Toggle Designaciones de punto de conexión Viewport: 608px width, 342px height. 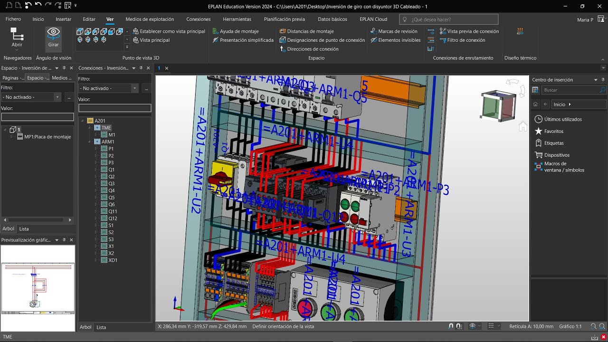(x=323, y=40)
